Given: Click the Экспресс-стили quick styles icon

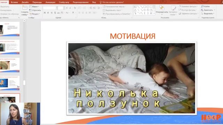Looking at the screenshot, I should coord(174,8).
